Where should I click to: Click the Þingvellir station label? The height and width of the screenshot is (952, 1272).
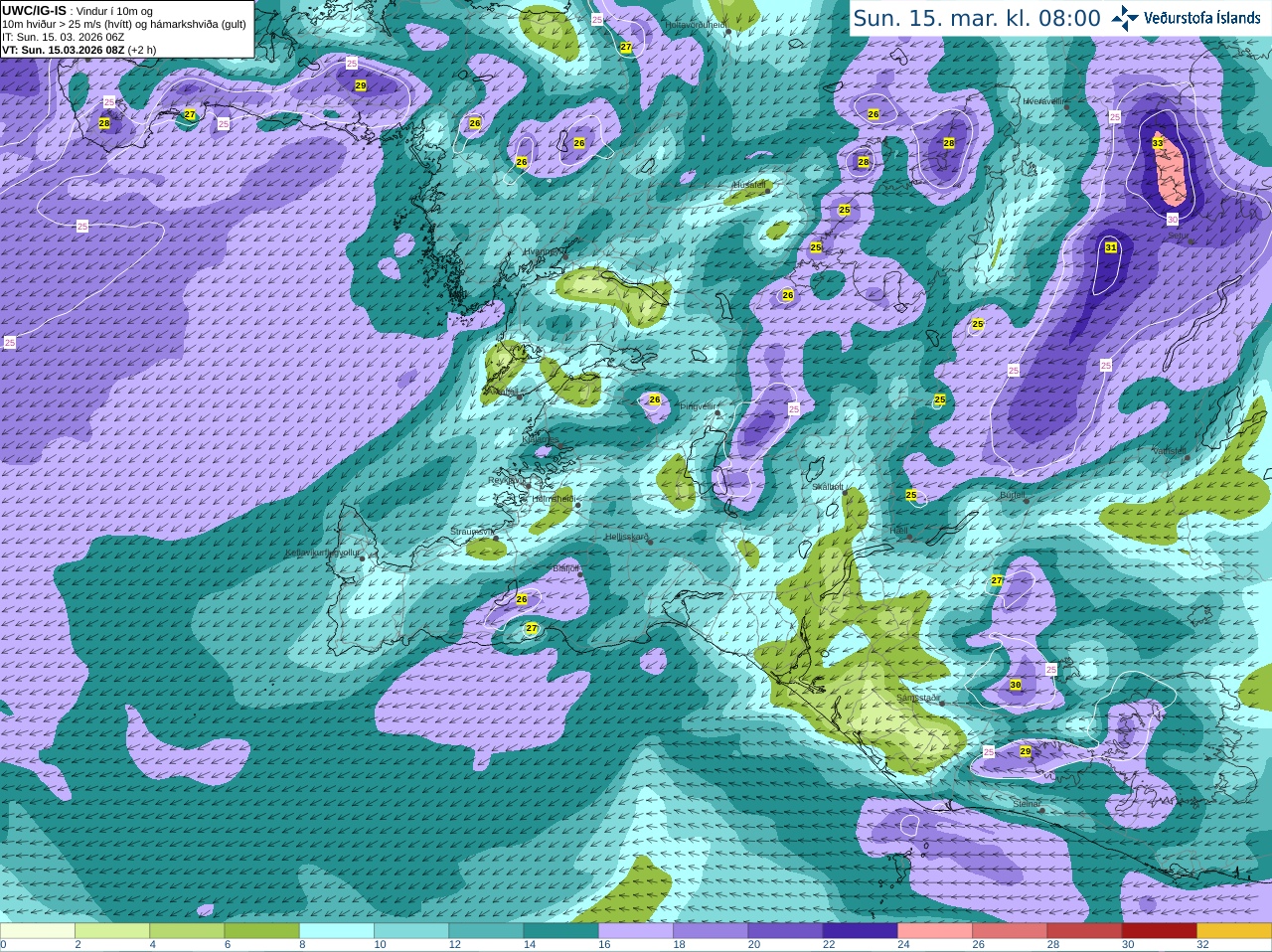pos(697,406)
